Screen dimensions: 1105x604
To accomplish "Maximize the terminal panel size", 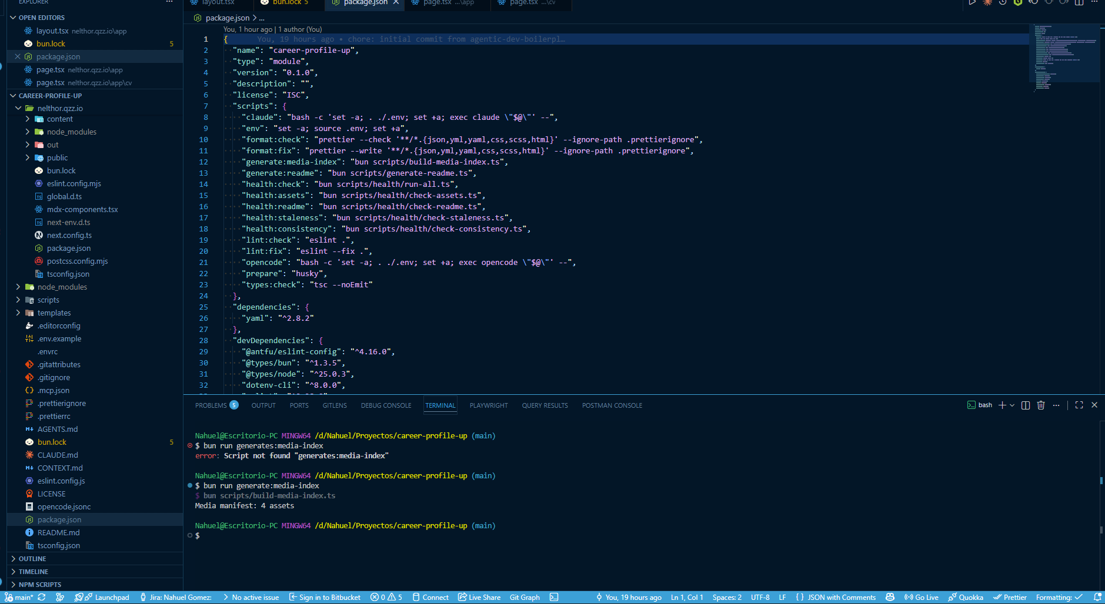I will tap(1079, 405).
